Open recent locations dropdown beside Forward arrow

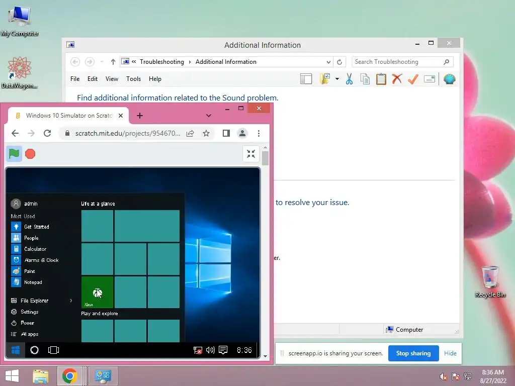click(102, 62)
